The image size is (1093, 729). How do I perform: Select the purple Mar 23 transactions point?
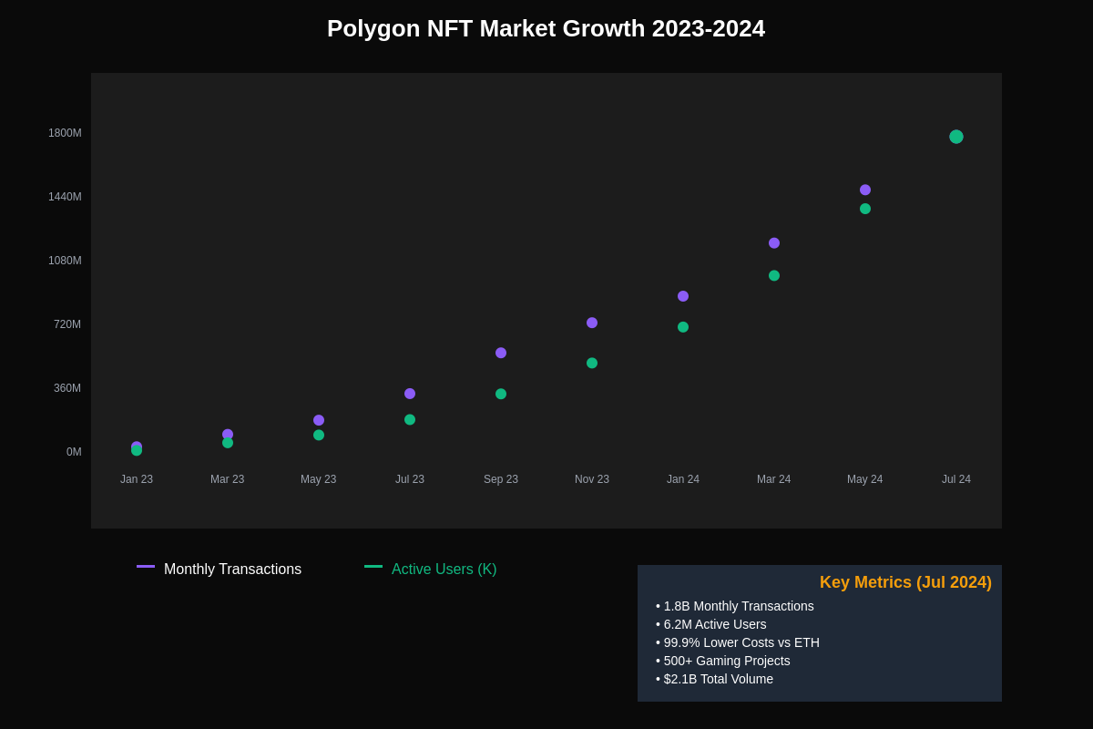(x=228, y=434)
